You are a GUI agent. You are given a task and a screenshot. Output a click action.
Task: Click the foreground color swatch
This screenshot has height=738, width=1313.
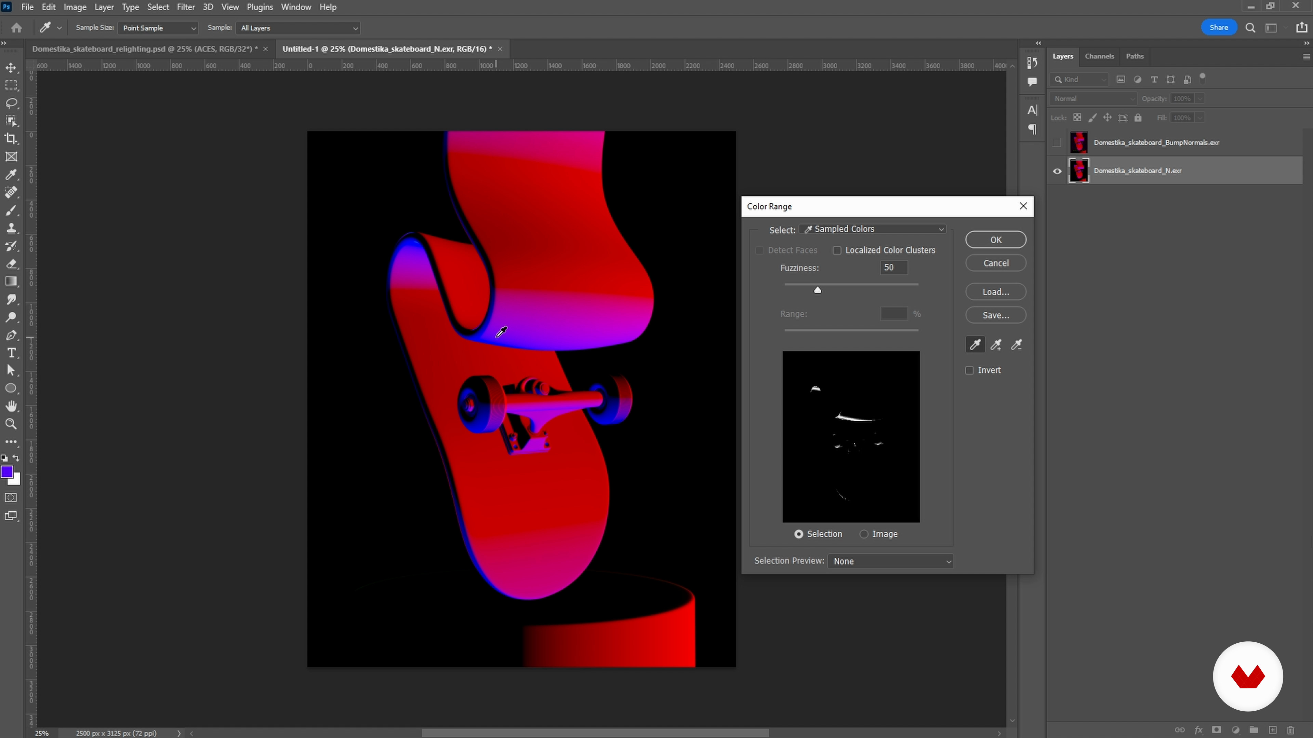point(7,472)
